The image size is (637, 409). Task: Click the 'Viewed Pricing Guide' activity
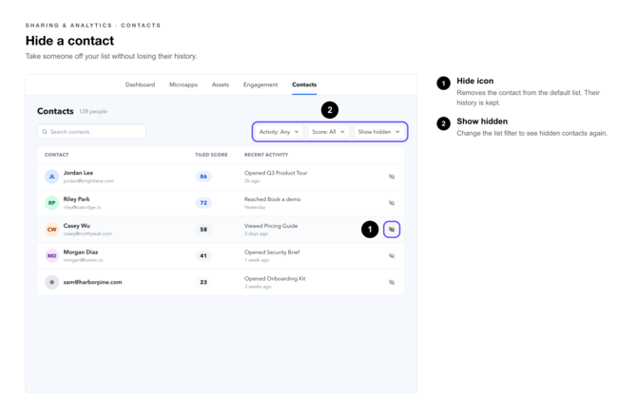[271, 226]
